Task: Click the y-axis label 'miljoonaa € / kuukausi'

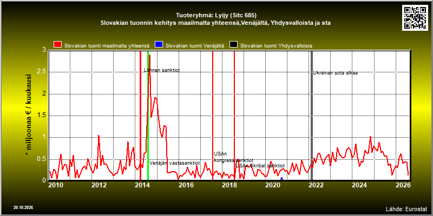Action: coord(29,116)
